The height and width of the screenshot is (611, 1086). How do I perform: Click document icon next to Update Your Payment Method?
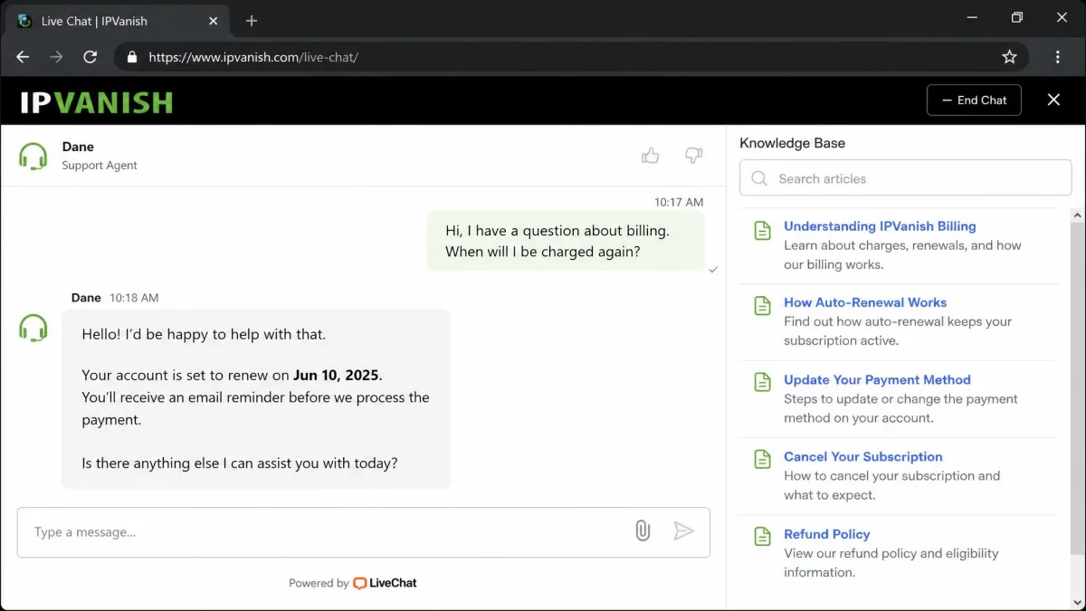(x=763, y=383)
